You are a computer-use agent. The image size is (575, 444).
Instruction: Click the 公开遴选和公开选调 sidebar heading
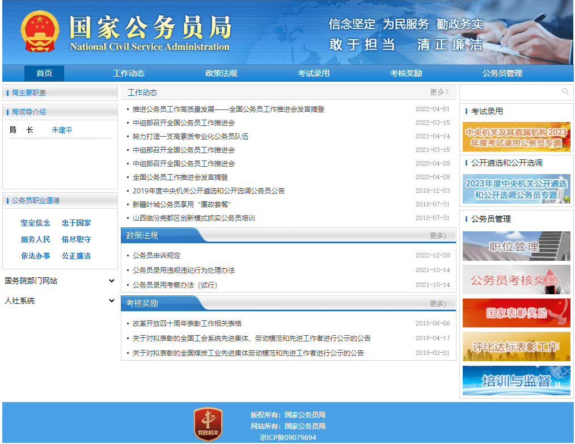506,163
